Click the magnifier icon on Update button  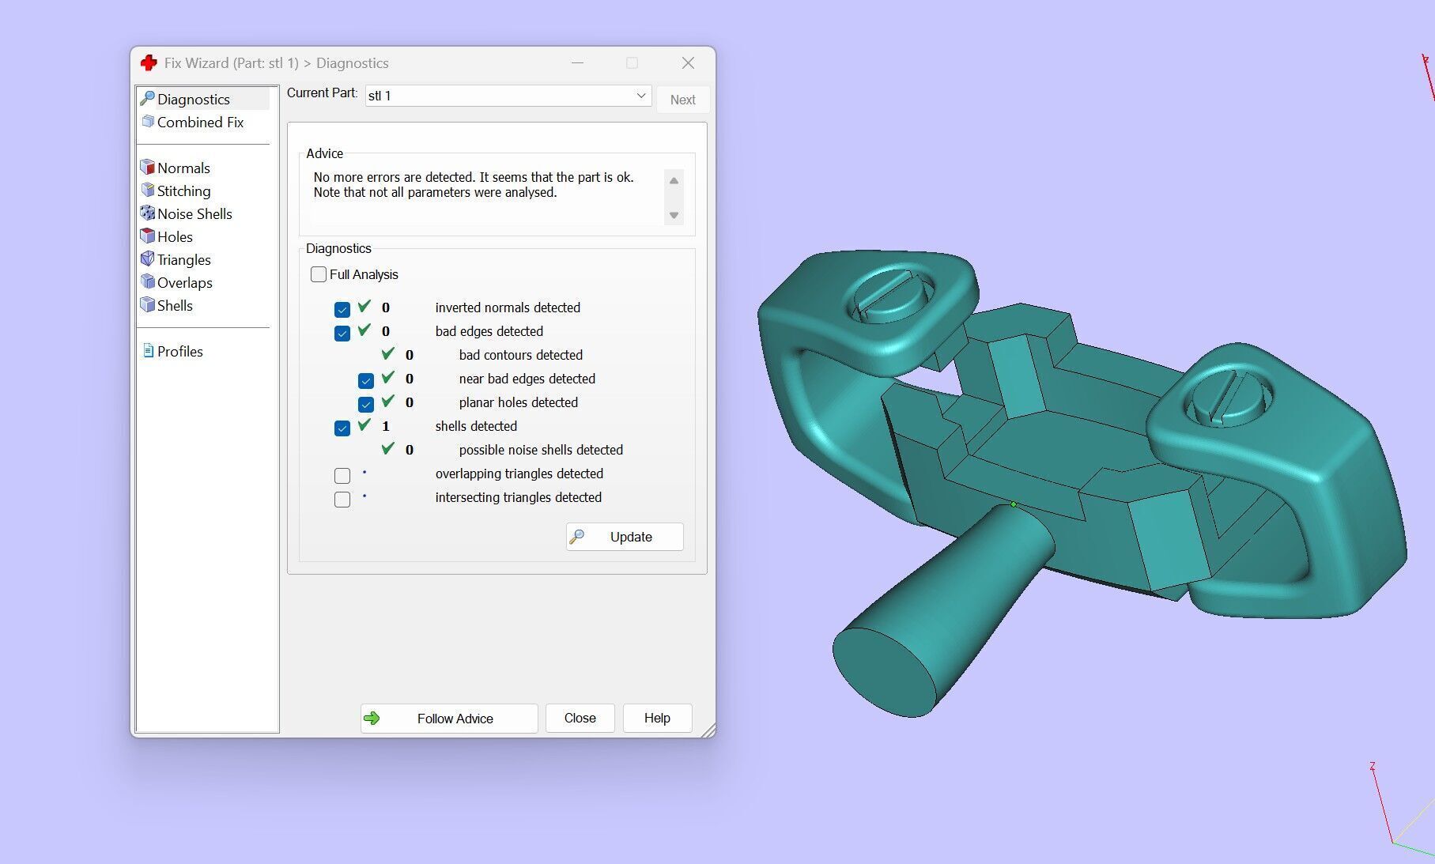[x=577, y=537]
